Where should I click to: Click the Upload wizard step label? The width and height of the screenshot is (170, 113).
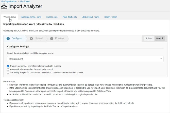tap(39, 39)
